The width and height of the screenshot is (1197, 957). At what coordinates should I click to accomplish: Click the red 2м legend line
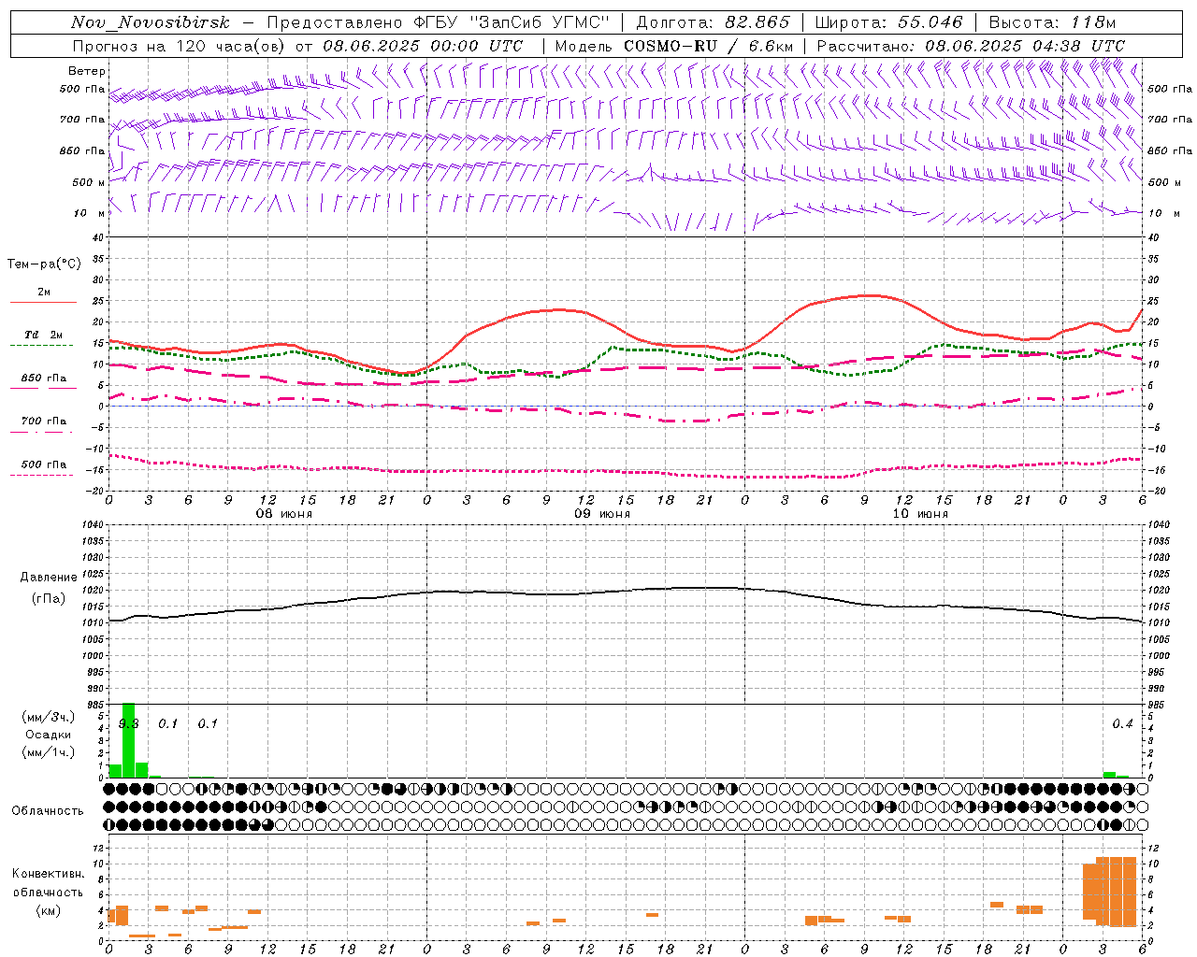pos(44,302)
